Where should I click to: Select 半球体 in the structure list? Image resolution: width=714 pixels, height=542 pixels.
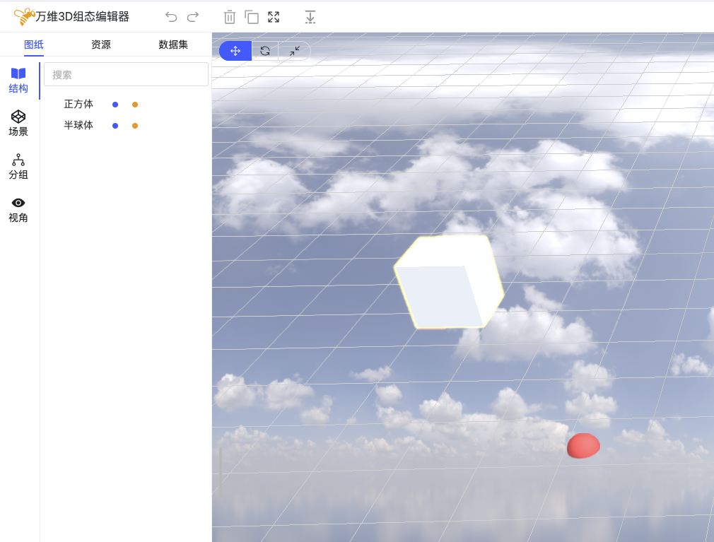coord(78,126)
